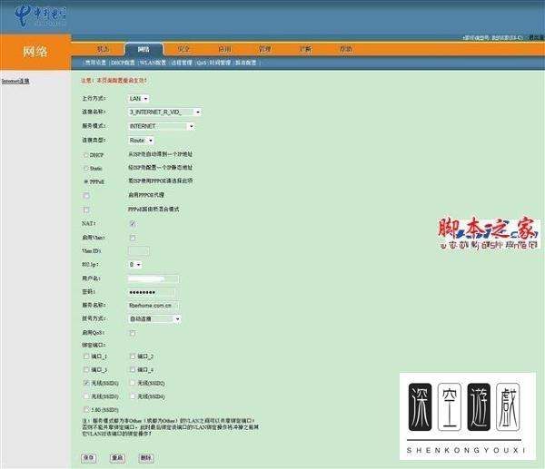This screenshot has width=545, height=469.
Task: Toggle PPPoE路由桥混合模式 checkbox
Action: click(x=86, y=210)
